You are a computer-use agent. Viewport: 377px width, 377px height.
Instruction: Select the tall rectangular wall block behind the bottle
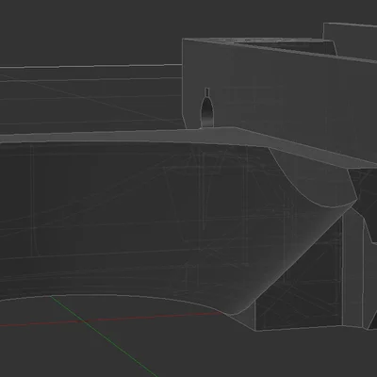(280, 100)
